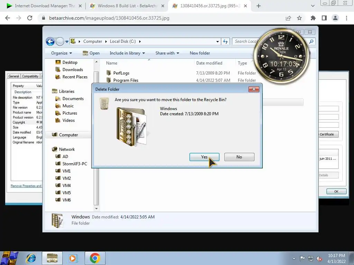
Task: Open Chrome from the taskbar
Action: [x=95, y=258]
